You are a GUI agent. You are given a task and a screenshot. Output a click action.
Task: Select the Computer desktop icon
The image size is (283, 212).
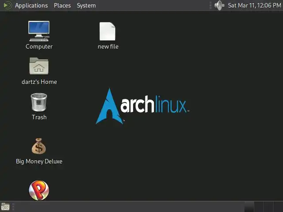click(39, 31)
